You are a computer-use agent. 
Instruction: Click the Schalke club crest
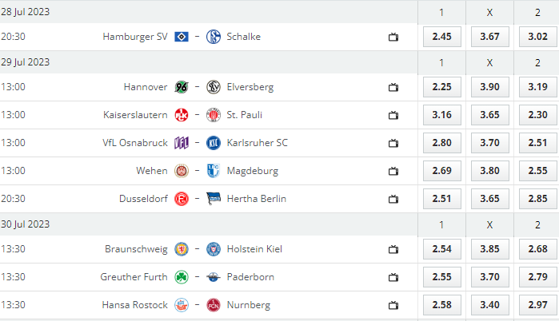click(x=214, y=37)
